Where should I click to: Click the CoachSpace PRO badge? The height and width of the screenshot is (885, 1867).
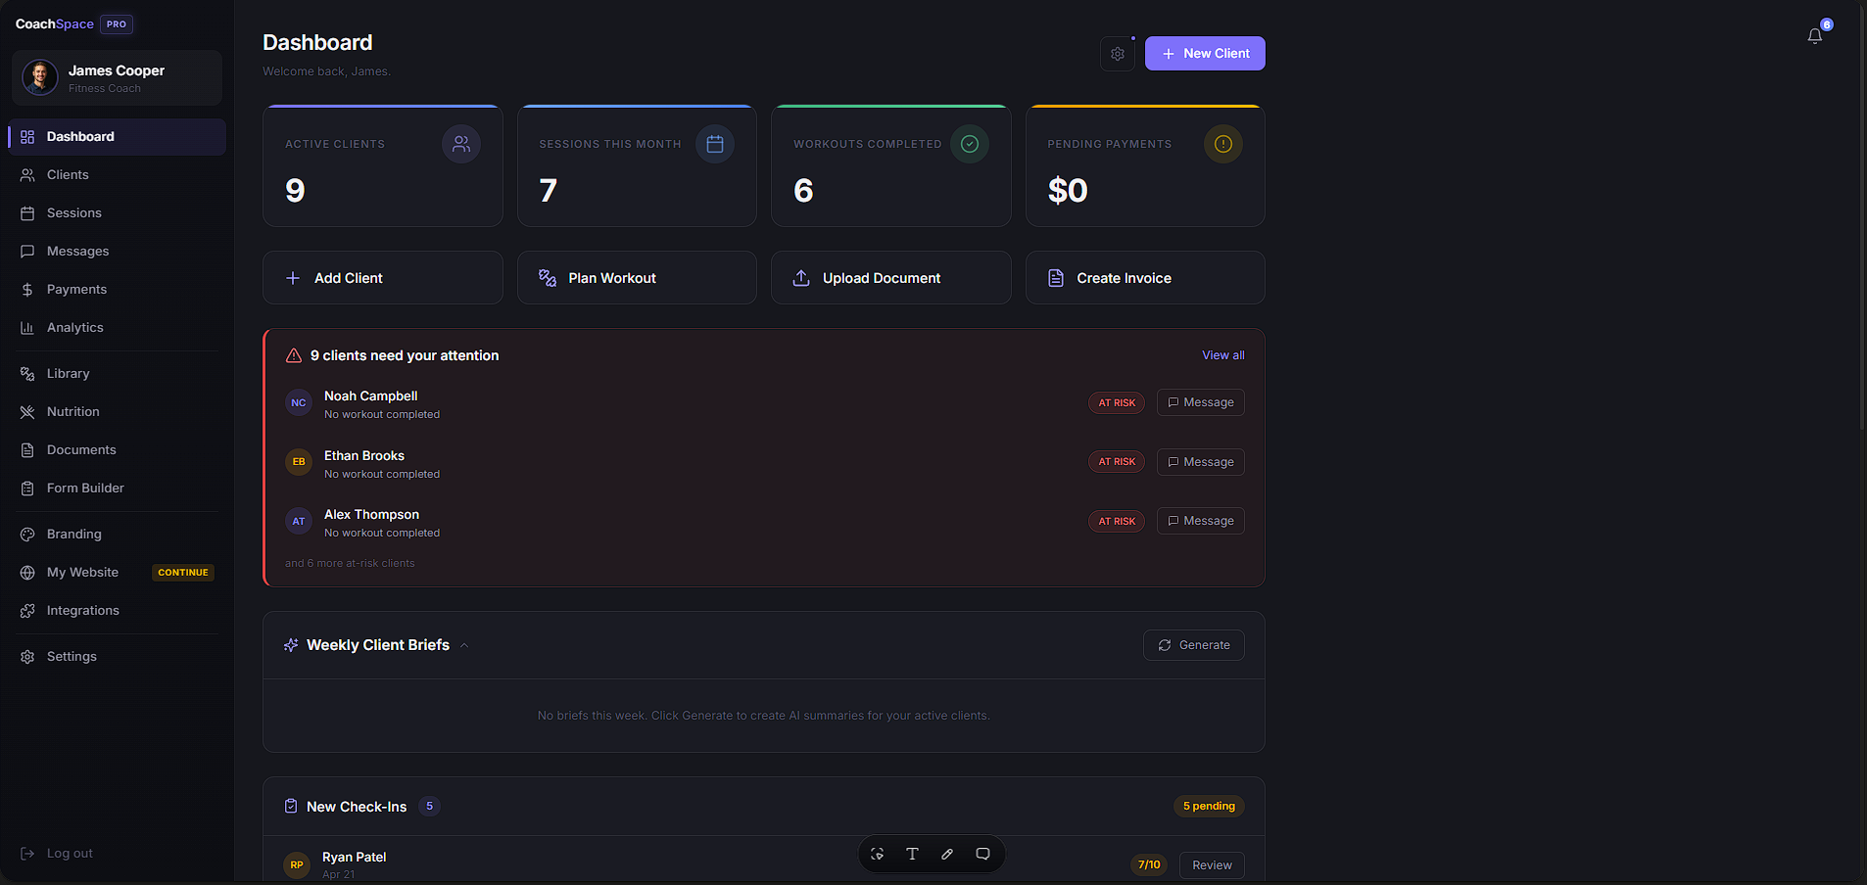pos(117,24)
